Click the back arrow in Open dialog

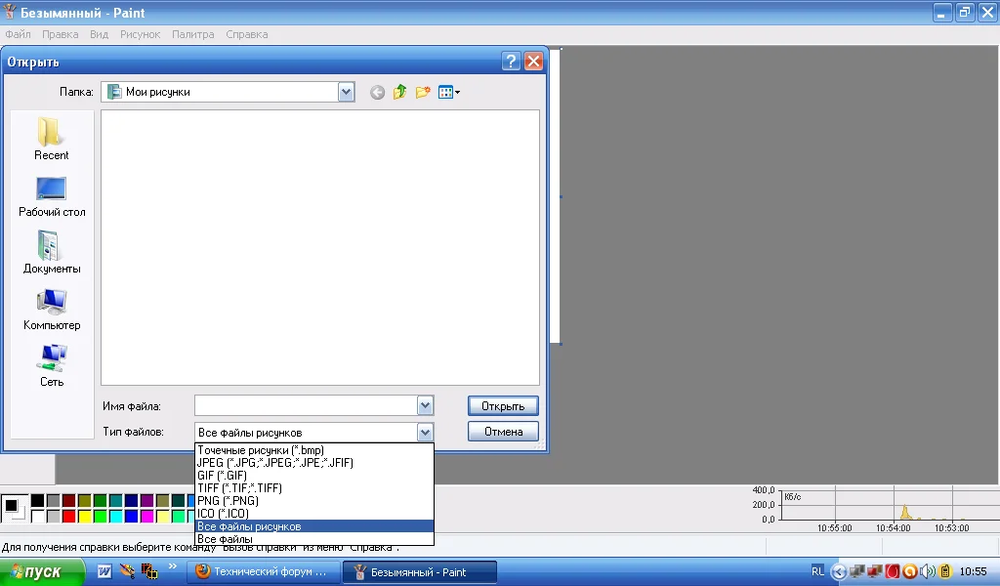pos(378,93)
